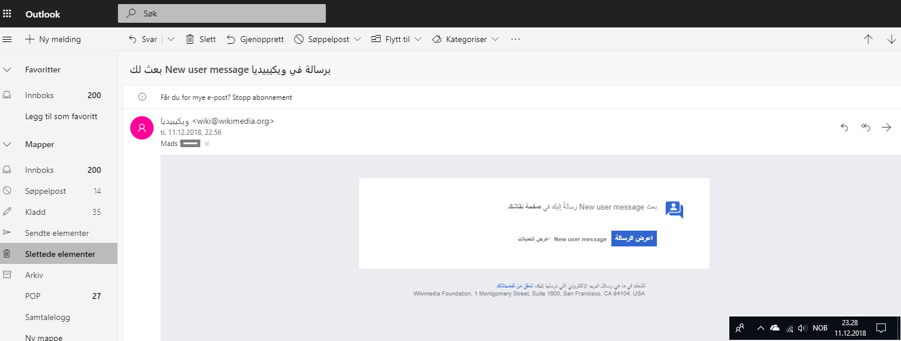Expand the Svar reply options dropdown

point(171,39)
